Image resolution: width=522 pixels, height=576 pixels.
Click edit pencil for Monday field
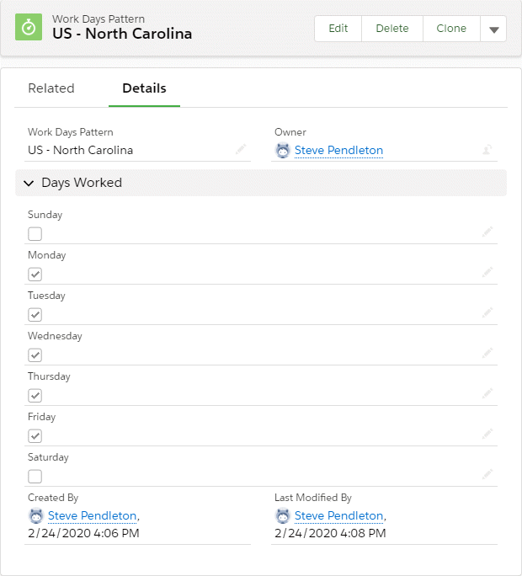487,272
